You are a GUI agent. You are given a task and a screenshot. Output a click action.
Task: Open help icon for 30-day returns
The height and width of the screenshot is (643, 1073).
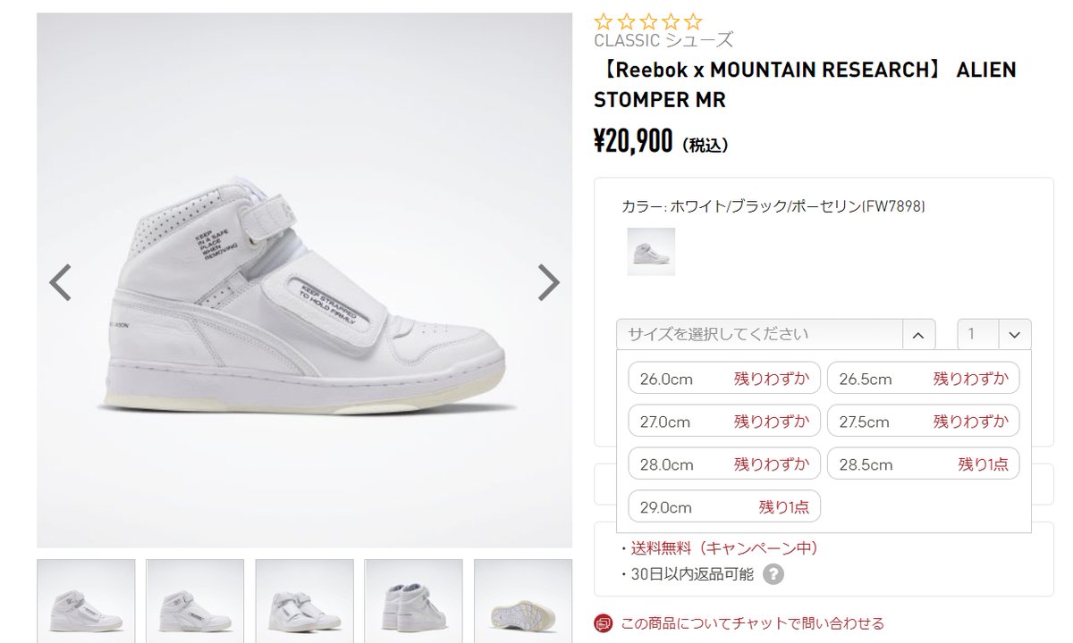773,574
